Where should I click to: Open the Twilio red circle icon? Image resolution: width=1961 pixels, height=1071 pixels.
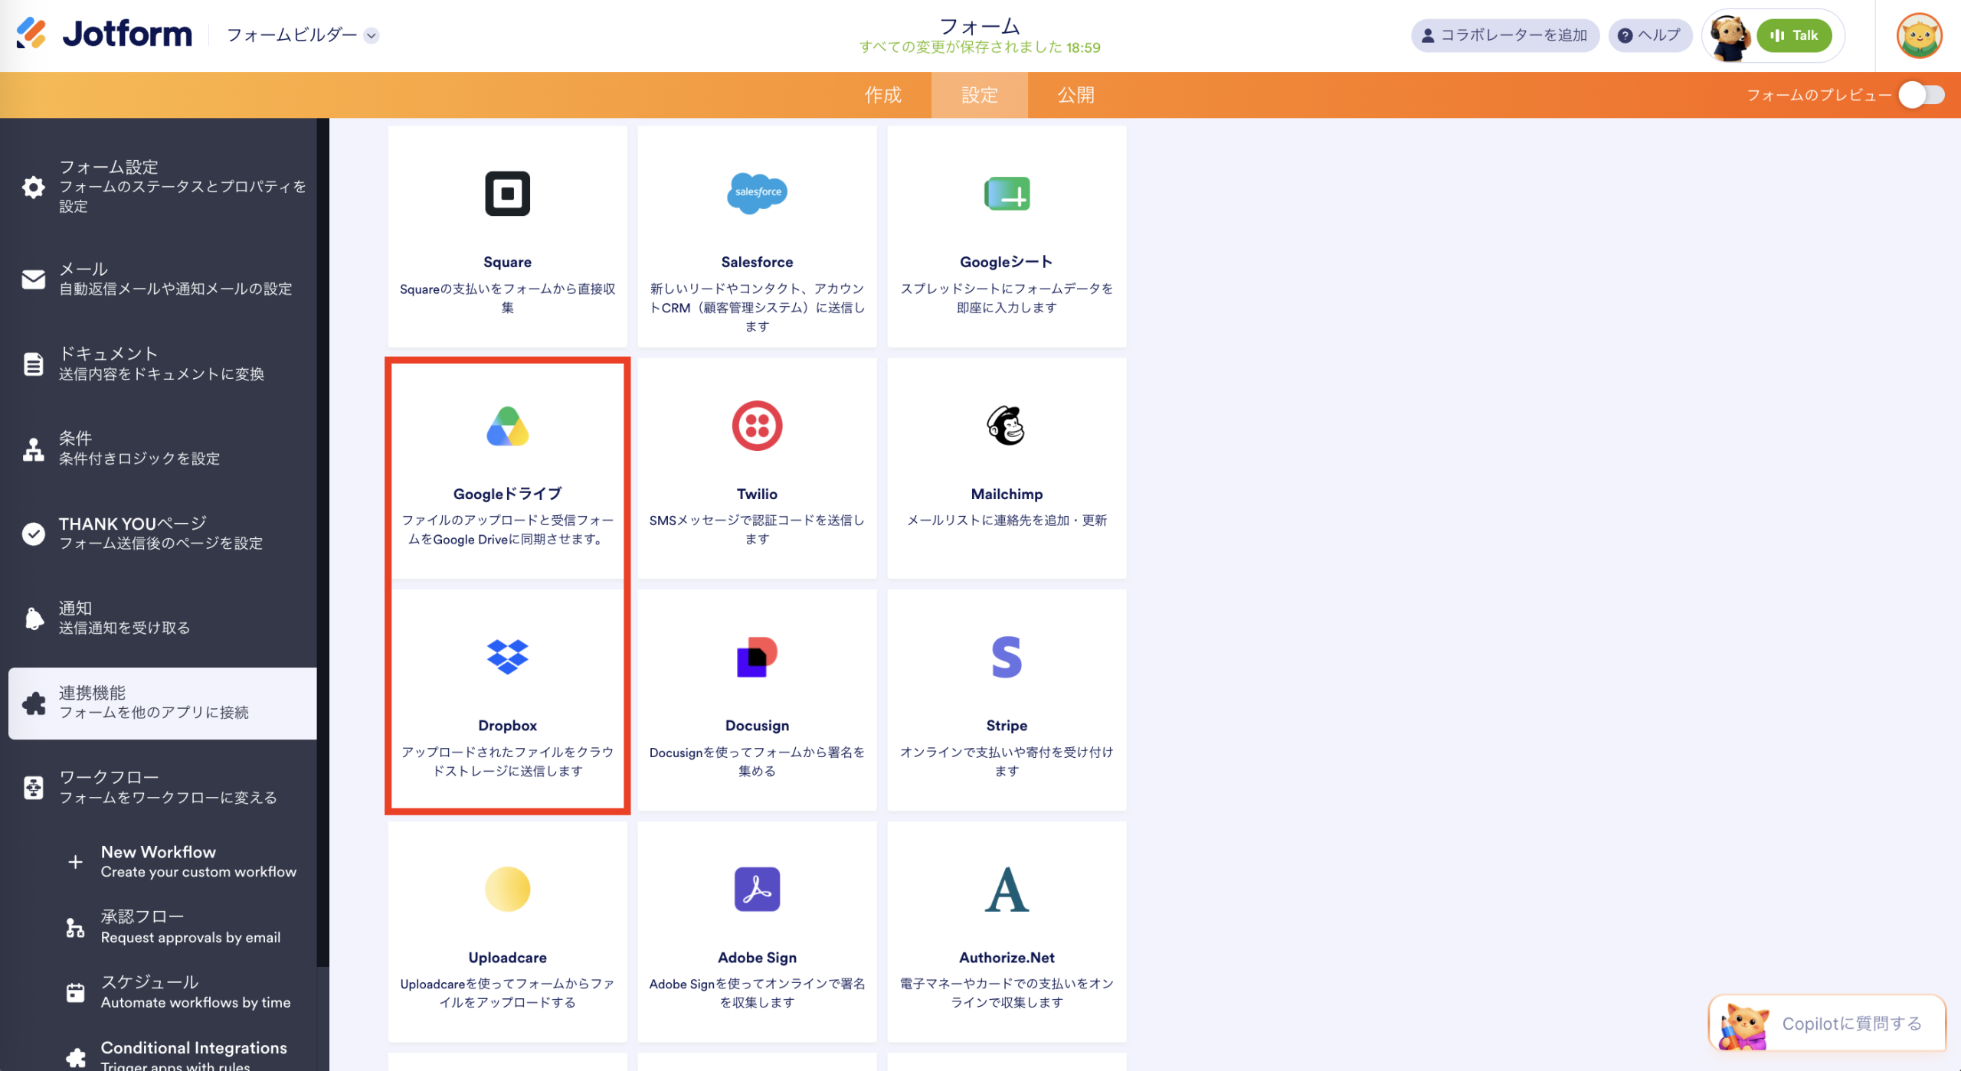757,426
